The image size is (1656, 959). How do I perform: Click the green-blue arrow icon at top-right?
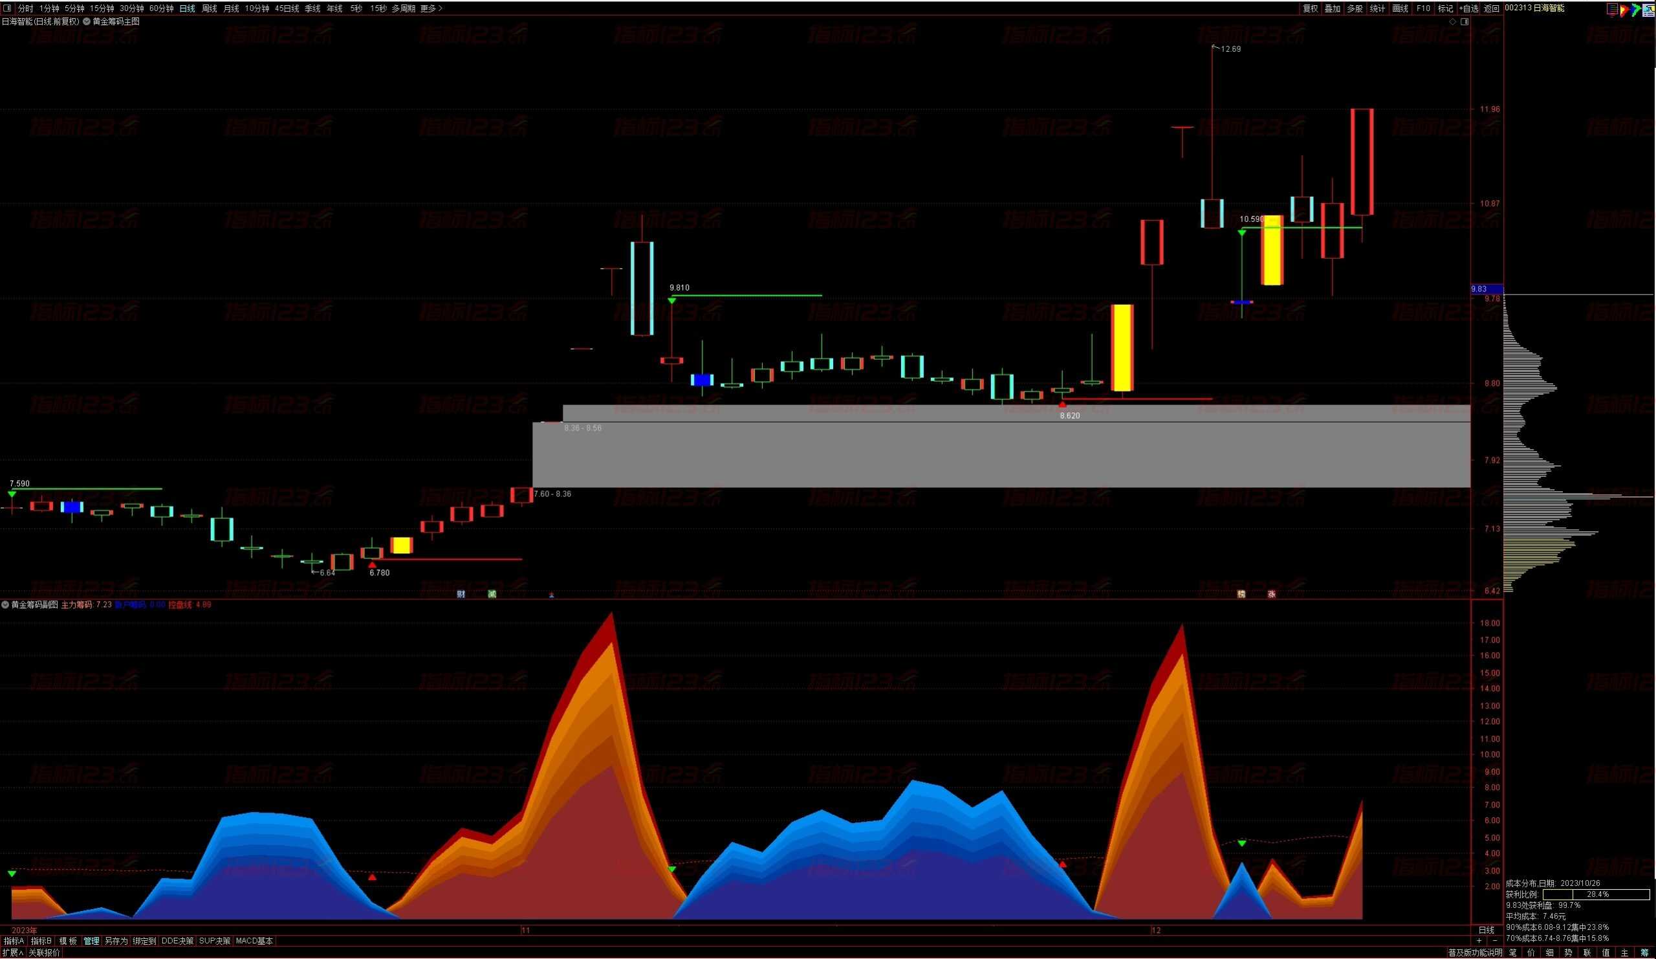[x=1635, y=9]
